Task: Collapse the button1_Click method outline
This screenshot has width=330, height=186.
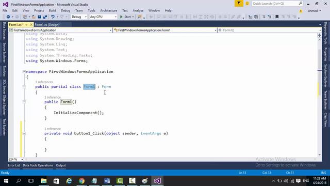Action: (24, 133)
